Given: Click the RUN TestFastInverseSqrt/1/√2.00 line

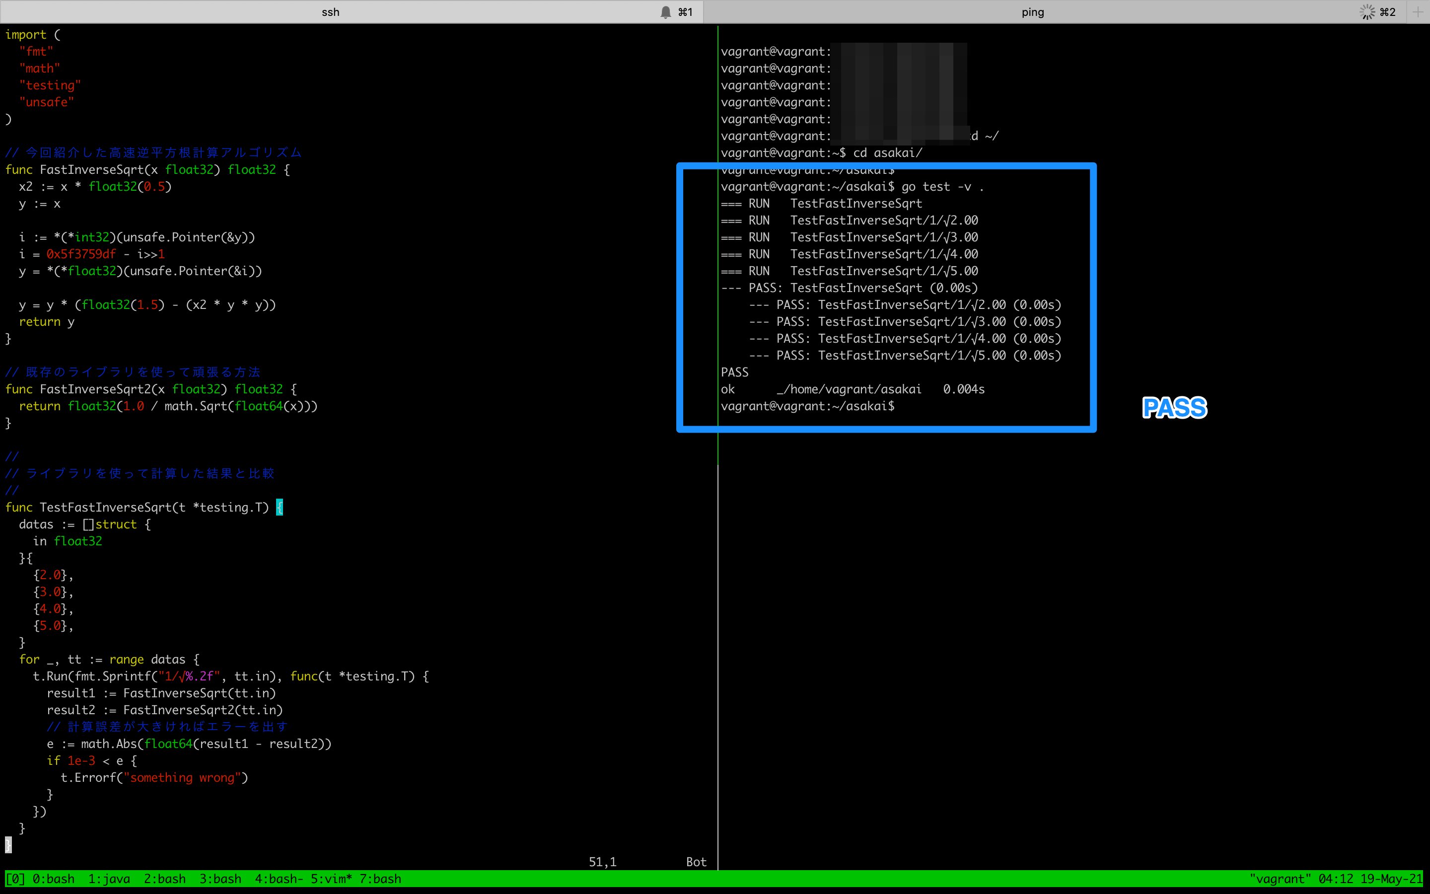Looking at the screenshot, I should click(849, 221).
